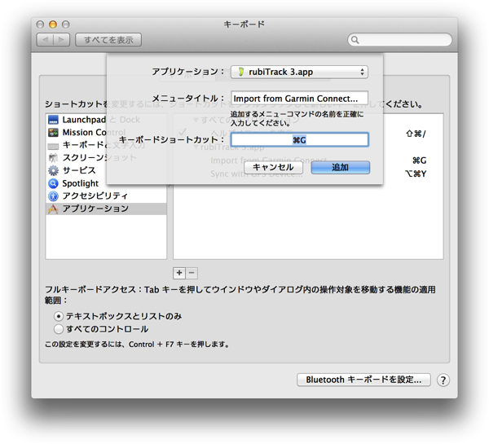The image size is (489, 444).
Task: Open the アプリケーション rubiTrack 3.app popup menu
Action: pos(299,73)
